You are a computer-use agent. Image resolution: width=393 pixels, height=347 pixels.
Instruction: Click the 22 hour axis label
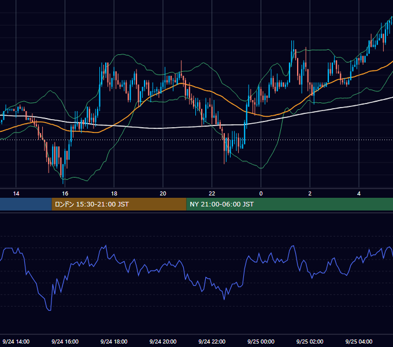tap(212, 194)
